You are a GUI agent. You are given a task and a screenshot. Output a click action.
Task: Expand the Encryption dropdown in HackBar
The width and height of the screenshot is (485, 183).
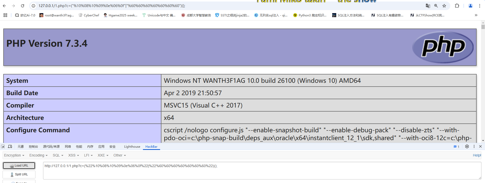[14, 155]
